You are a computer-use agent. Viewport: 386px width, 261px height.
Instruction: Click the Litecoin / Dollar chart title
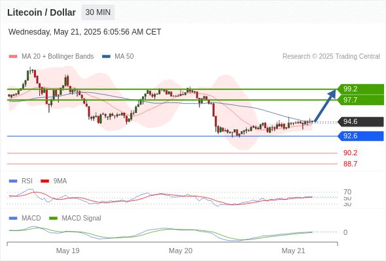point(41,12)
